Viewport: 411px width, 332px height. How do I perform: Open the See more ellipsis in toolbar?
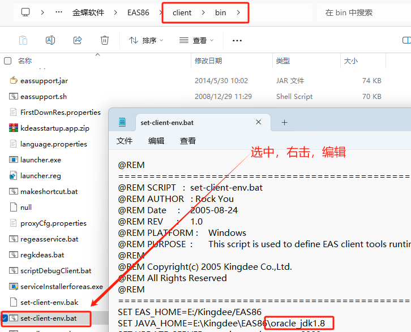coord(237,40)
